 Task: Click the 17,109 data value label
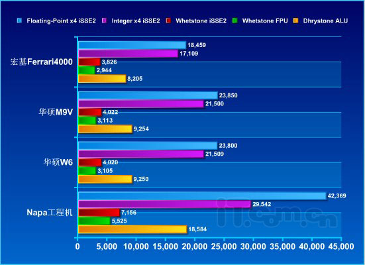[189, 54]
